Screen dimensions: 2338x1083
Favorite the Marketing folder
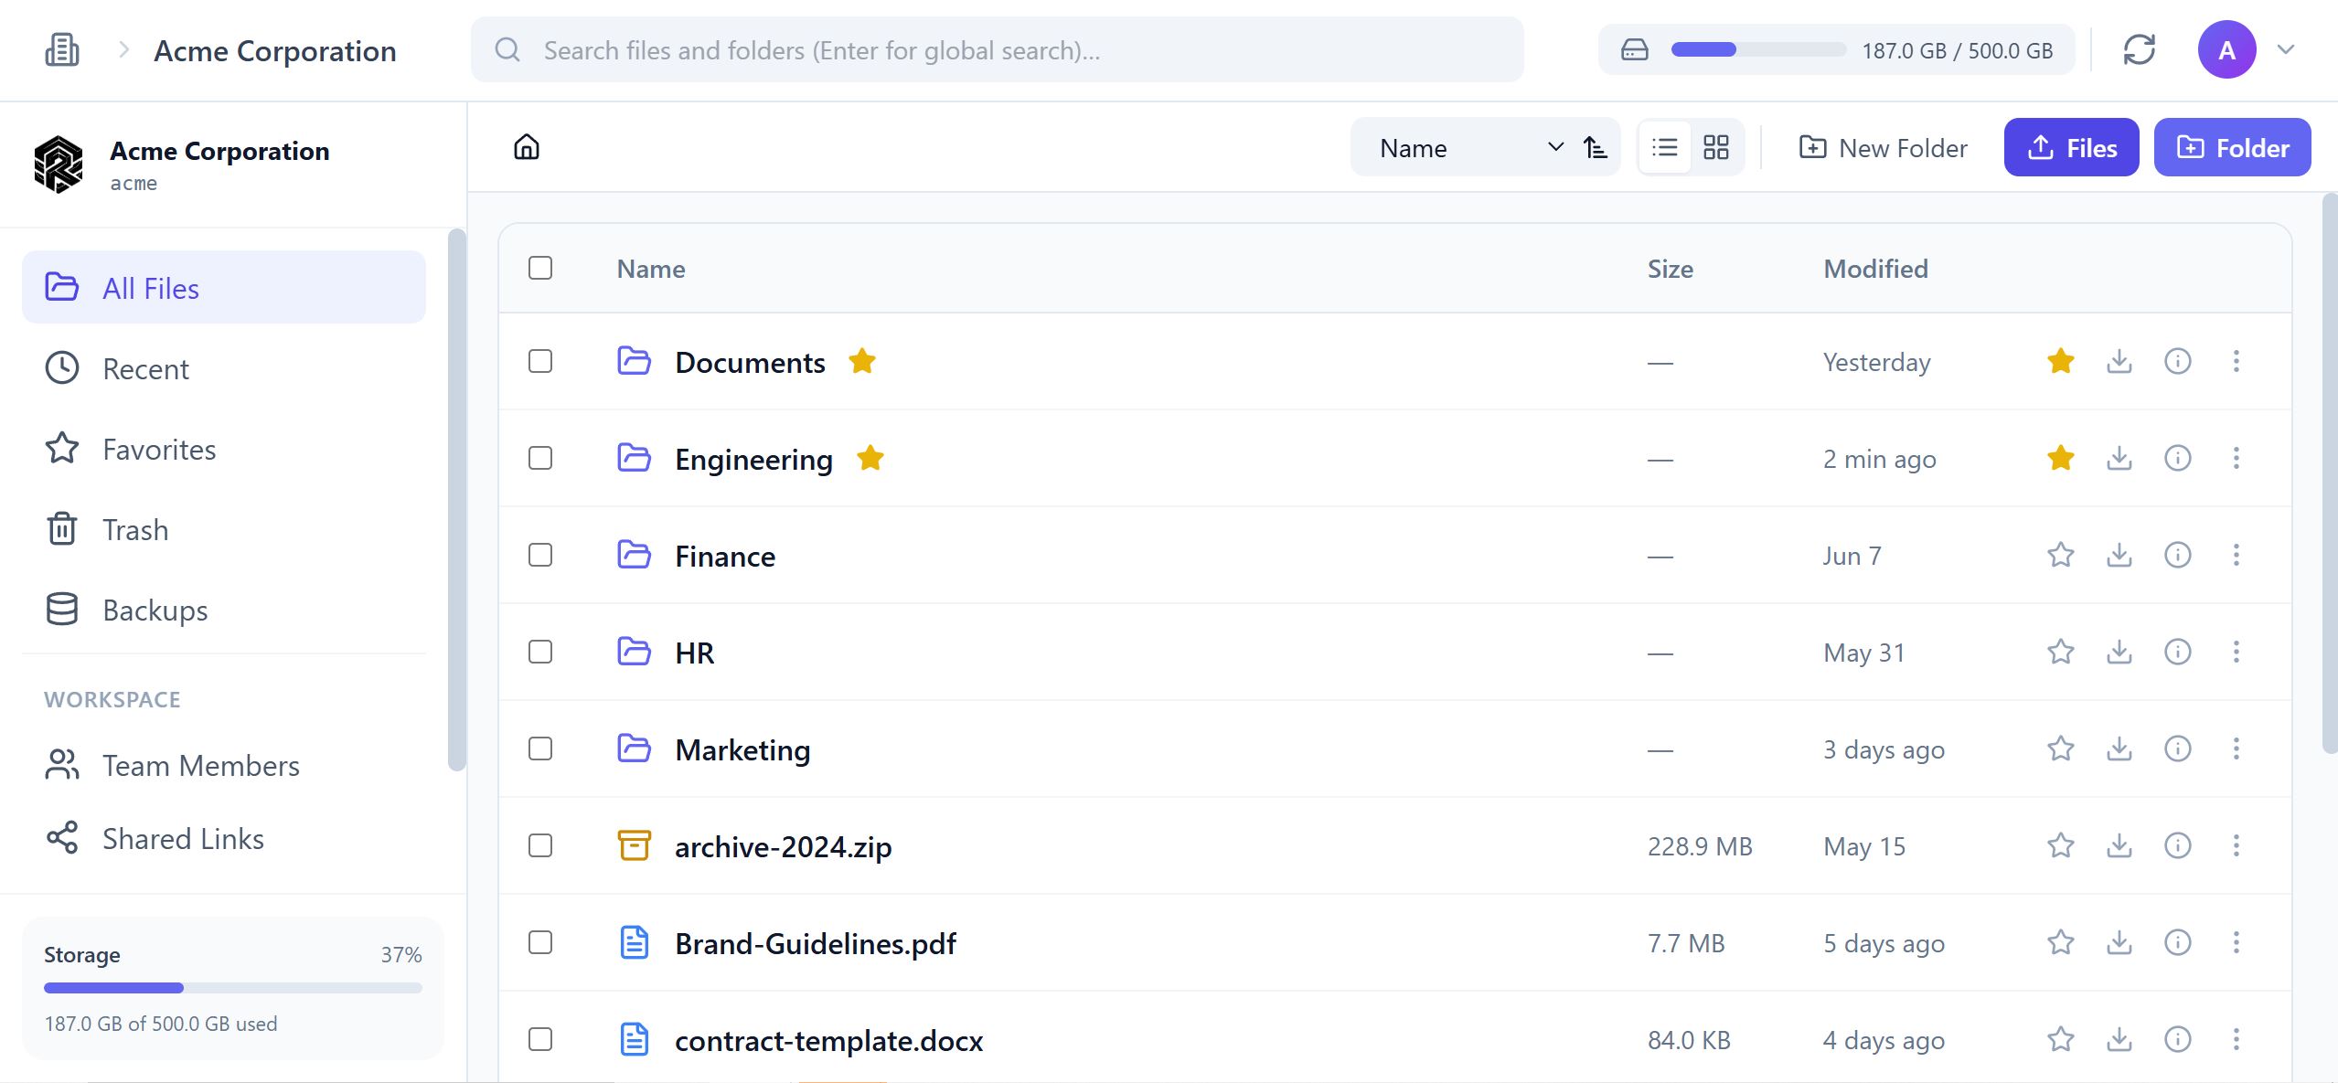tap(2060, 749)
